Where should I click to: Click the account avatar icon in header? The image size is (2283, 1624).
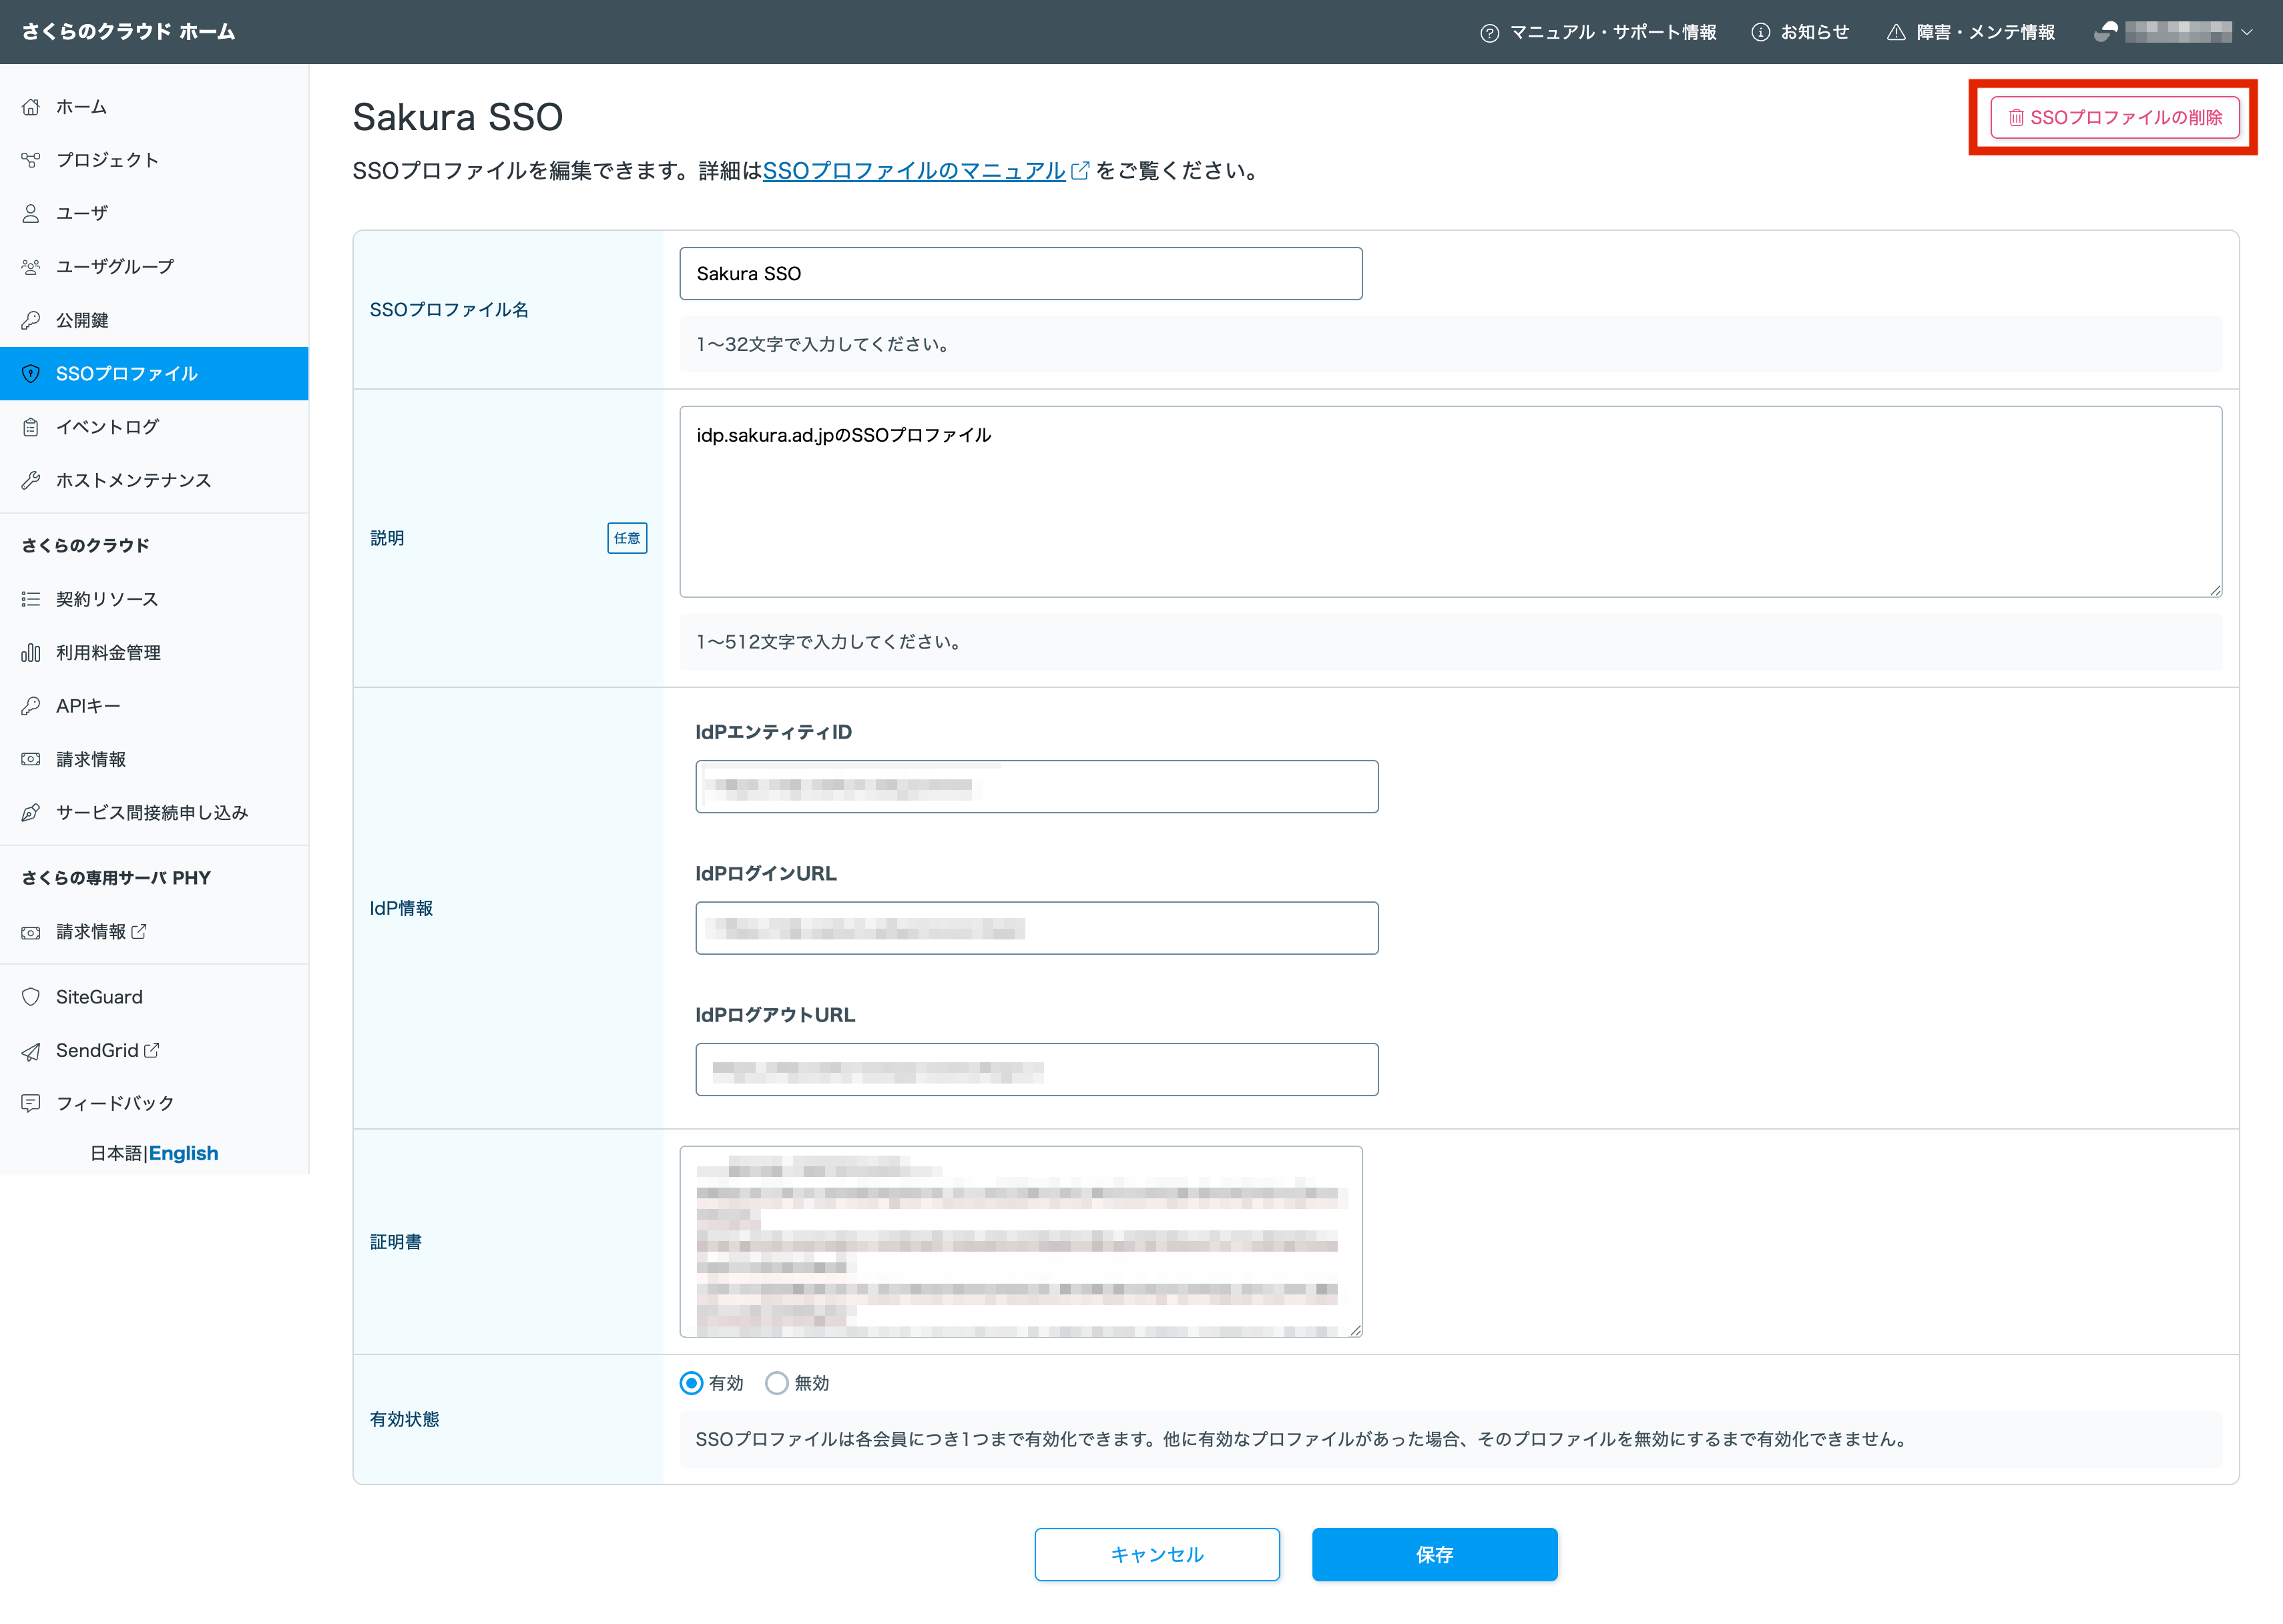tap(2106, 32)
